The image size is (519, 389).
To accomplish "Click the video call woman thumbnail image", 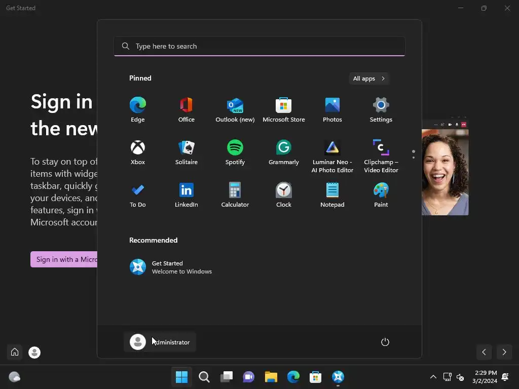I will coord(445,172).
